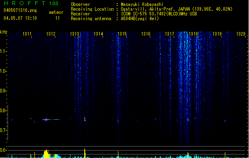Click the 1311 time axis label
The width and height of the screenshot is (249, 158).
coord(27,34)
